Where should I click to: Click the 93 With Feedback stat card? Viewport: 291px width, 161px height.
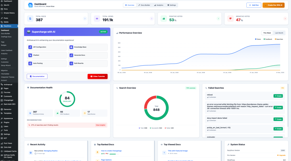pos(67,113)
